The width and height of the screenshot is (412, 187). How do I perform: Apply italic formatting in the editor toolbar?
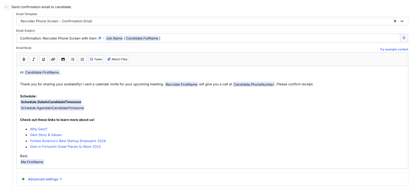tap(34, 59)
